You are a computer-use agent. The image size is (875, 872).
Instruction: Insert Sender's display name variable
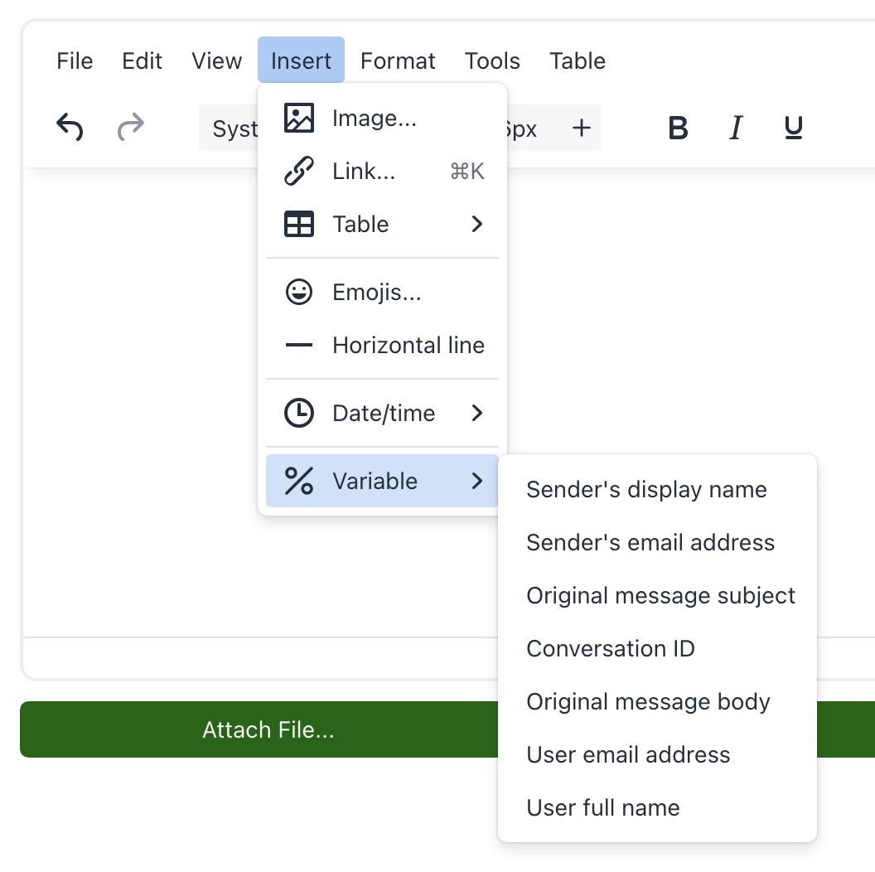click(x=657, y=489)
